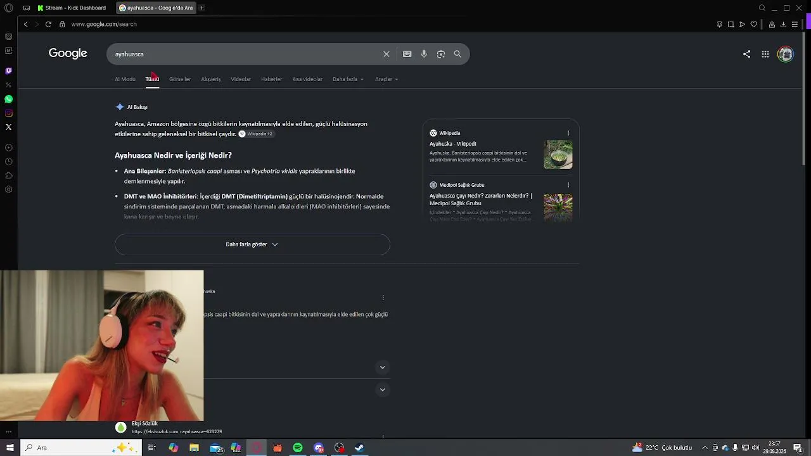This screenshot has width=811, height=456.
Task: Open the Medipol plant thumbnail image
Action: point(558,207)
